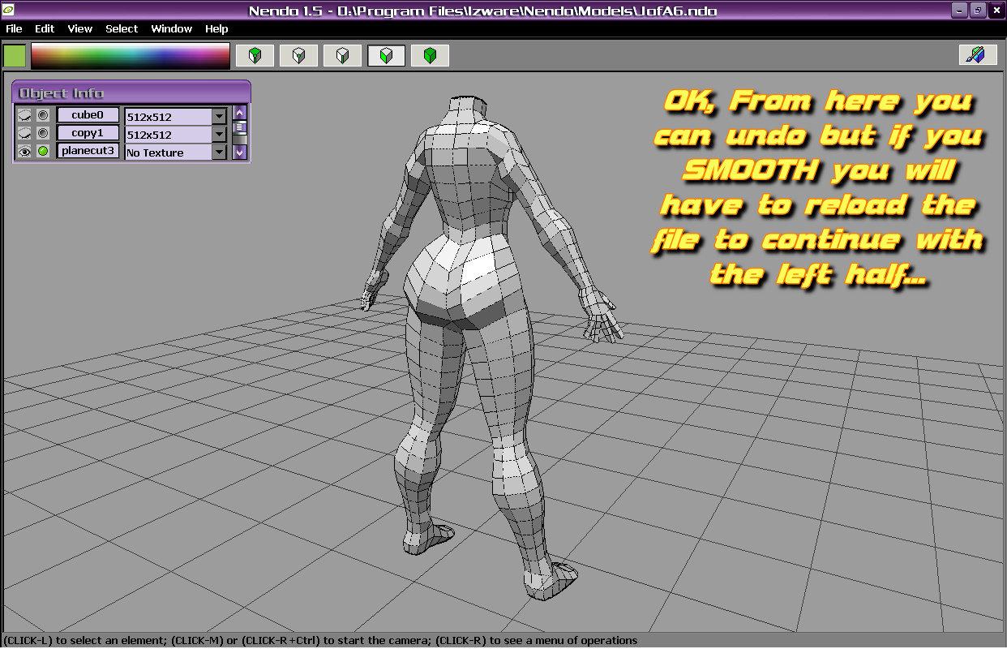Viewport: 1007px width, 649px height.
Task: Pick a color from the spectrum bar
Action: click(x=130, y=56)
